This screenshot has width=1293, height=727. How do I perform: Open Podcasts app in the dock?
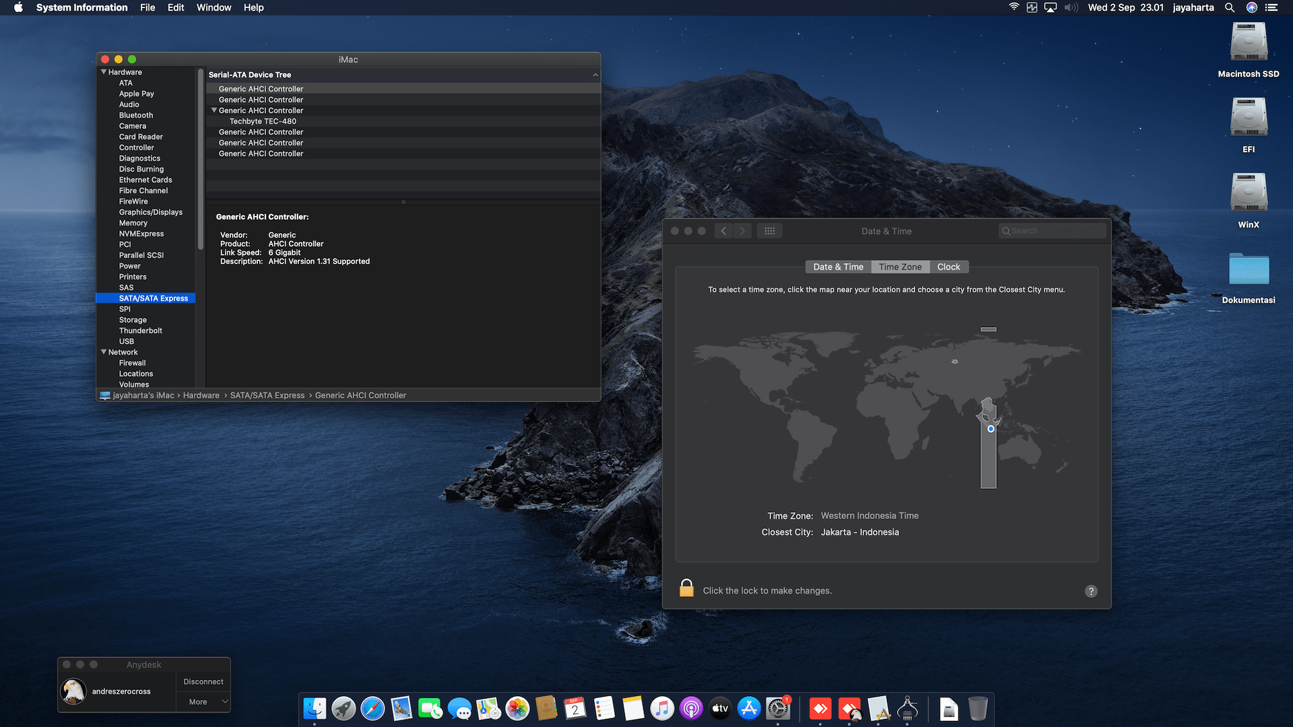[x=691, y=708]
